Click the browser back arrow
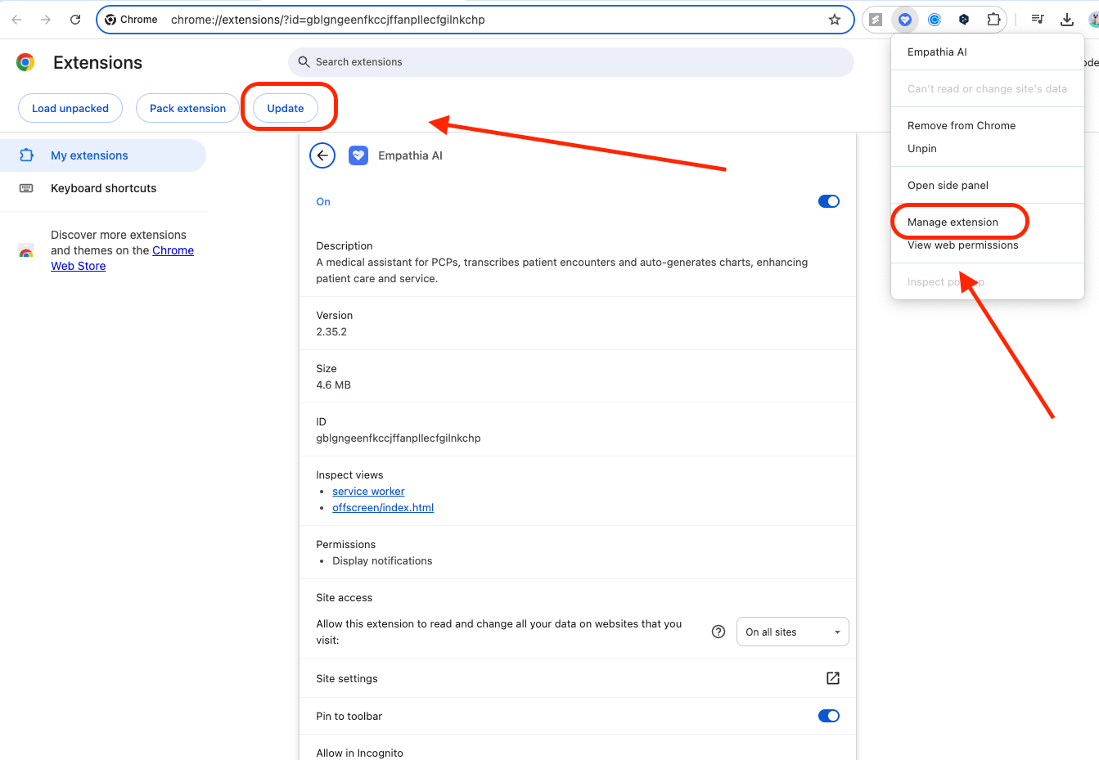This screenshot has height=760, width=1099. 16,20
